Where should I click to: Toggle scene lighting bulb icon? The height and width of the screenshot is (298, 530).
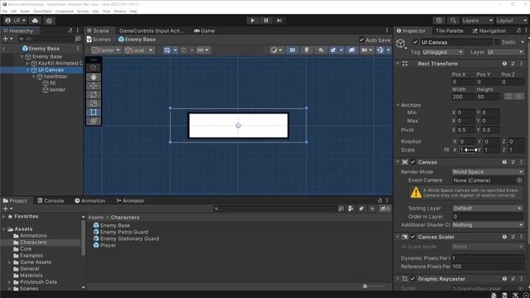pyautogui.click(x=306, y=50)
